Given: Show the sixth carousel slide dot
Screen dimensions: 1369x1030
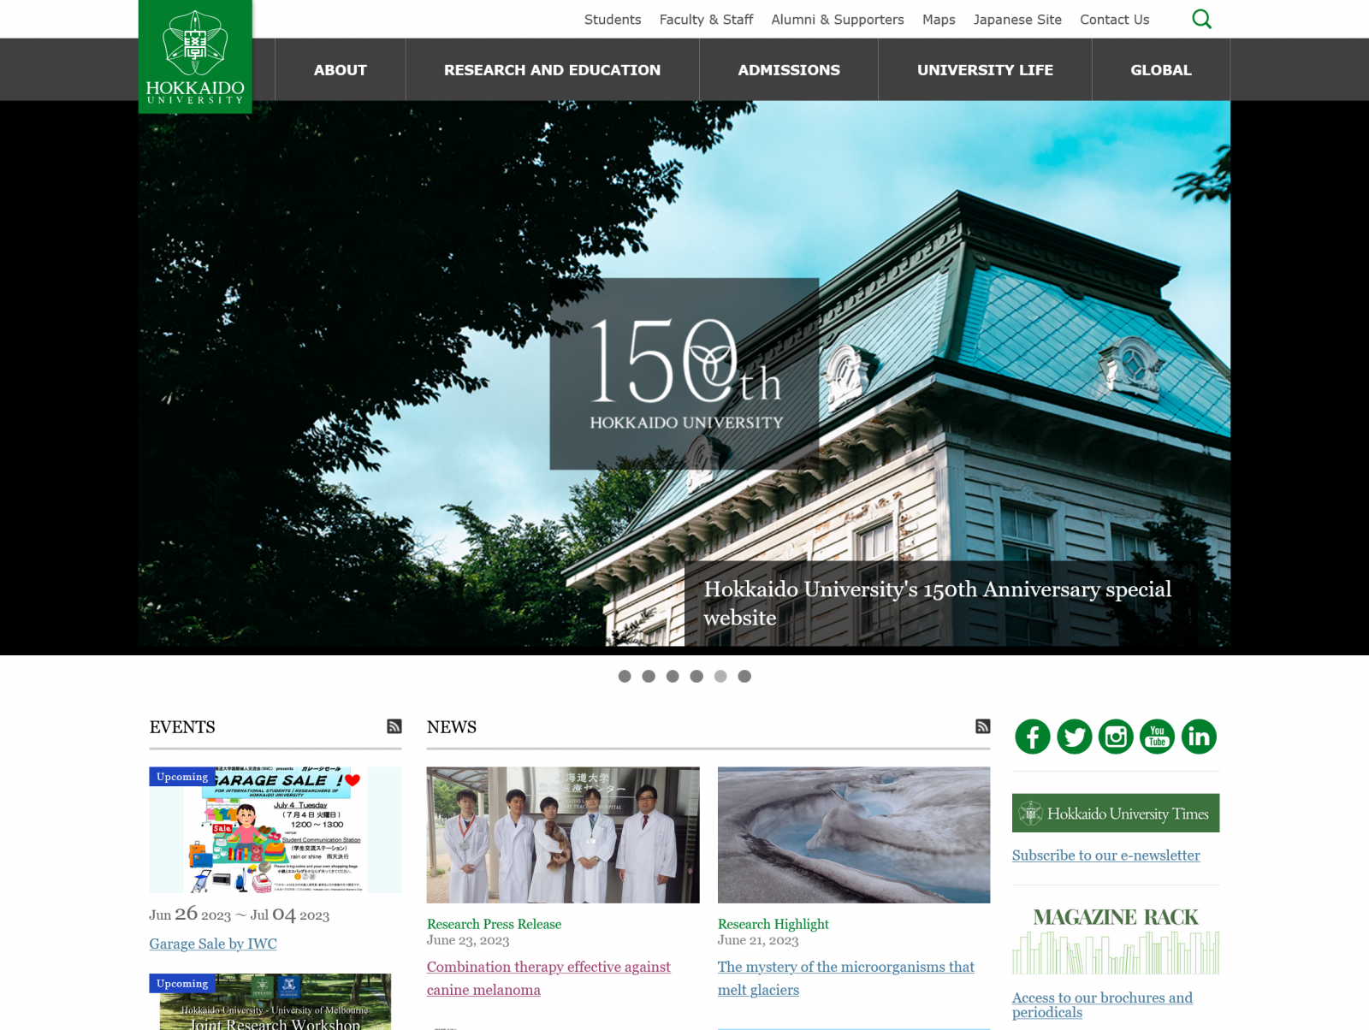Looking at the screenshot, I should pyautogui.click(x=744, y=676).
